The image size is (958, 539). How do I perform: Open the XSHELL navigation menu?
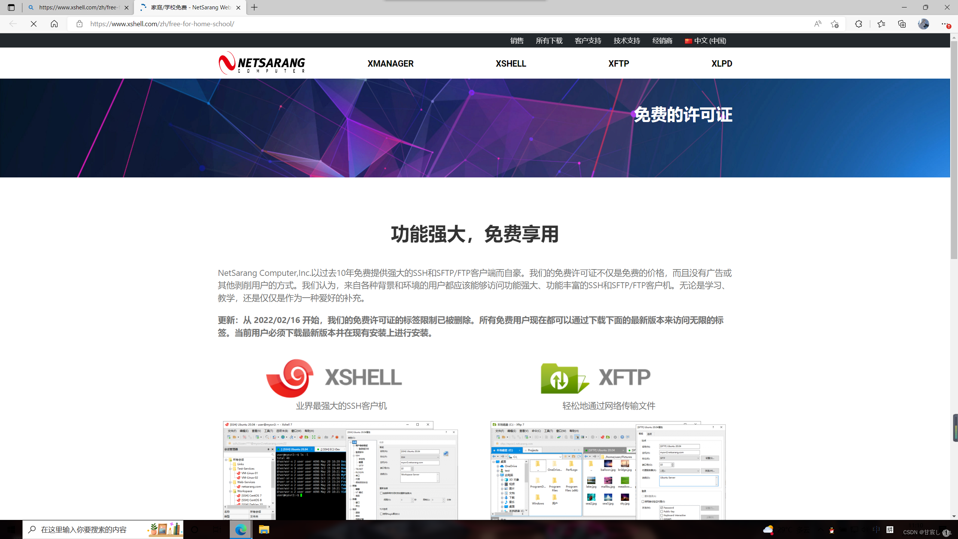coord(511,64)
